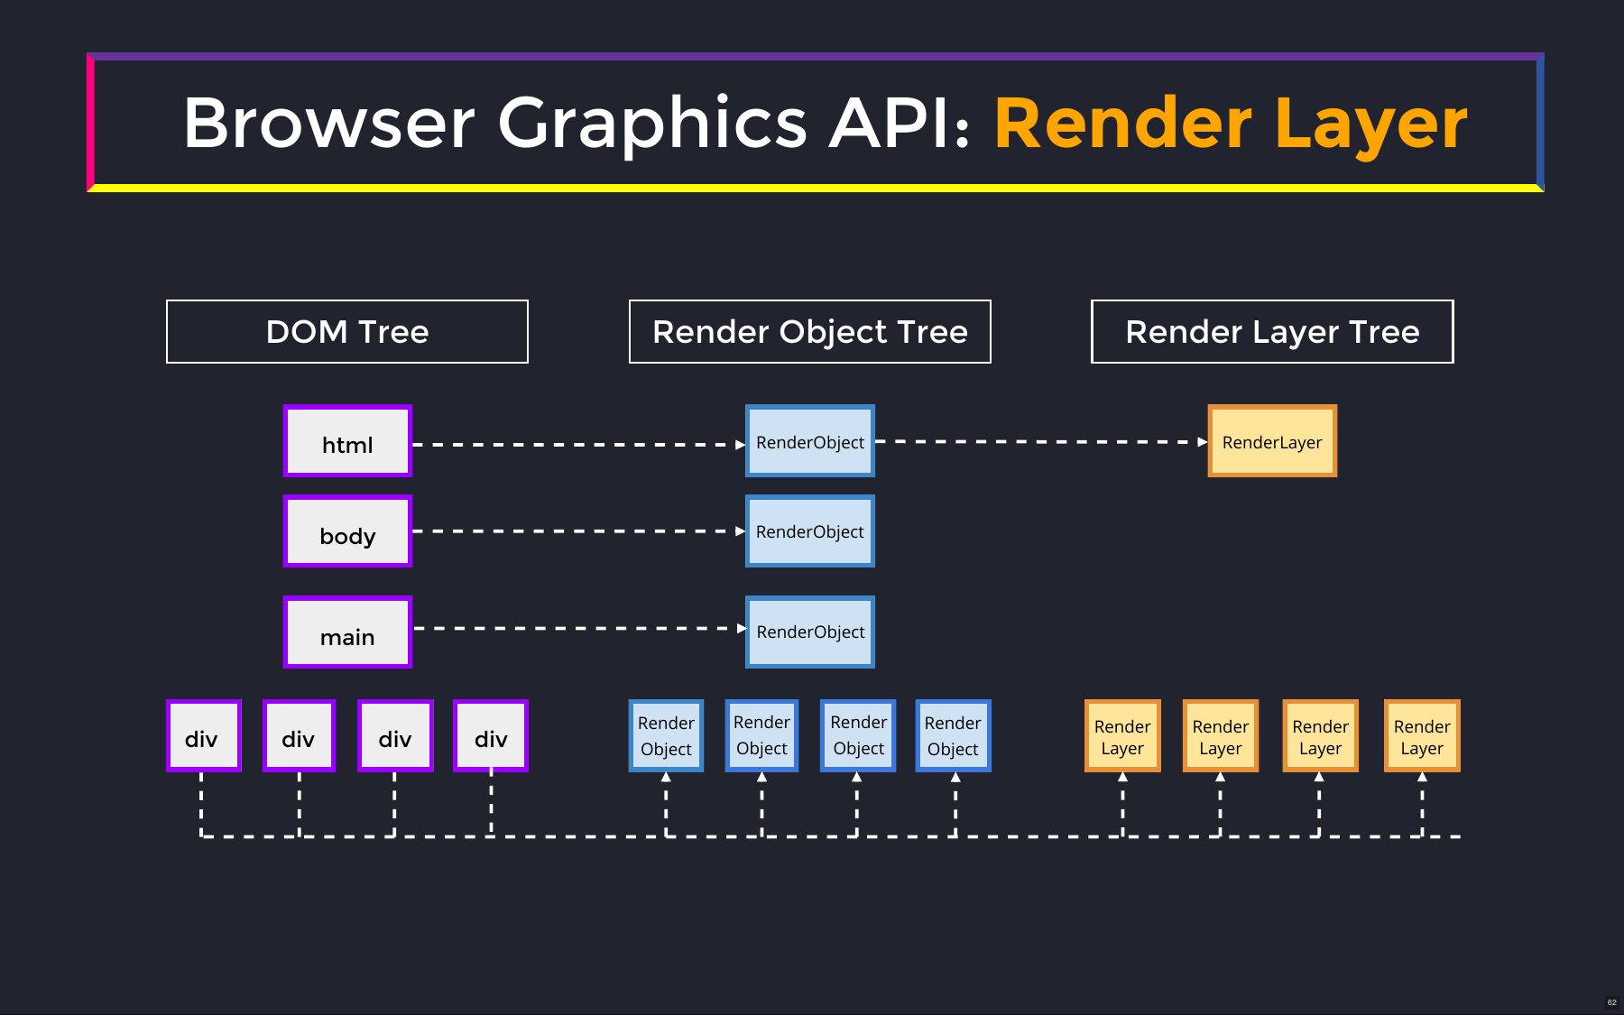The height and width of the screenshot is (1015, 1624).
Task: Click the "Render Layer Tree" header box
Action: click(x=1272, y=331)
